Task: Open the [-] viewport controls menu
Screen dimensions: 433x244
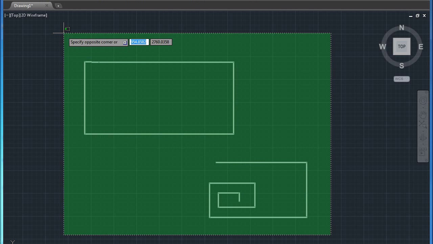Action: tap(7, 15)
